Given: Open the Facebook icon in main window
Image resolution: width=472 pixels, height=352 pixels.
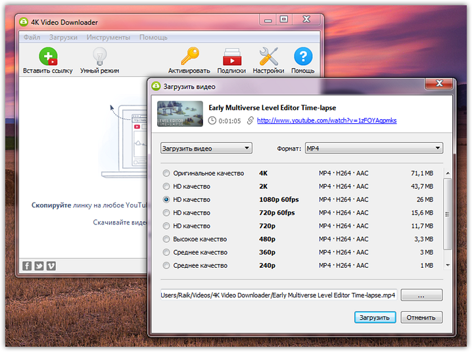Looking at the screenshot, I should (27, 266).
